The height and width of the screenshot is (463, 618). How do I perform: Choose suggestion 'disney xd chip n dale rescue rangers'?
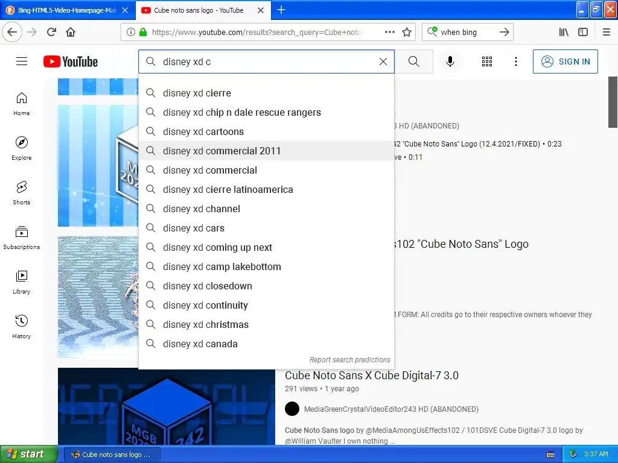[266, 112]
